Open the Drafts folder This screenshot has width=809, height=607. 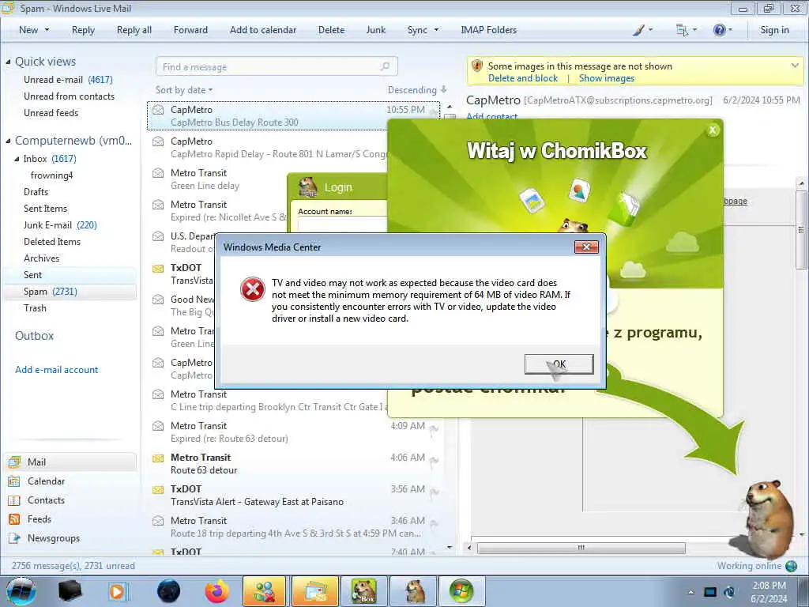[x=36, y=192]
